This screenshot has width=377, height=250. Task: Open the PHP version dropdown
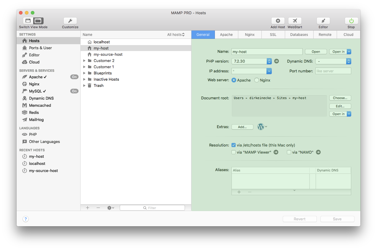pyautogui.click(x=251, y=61)
